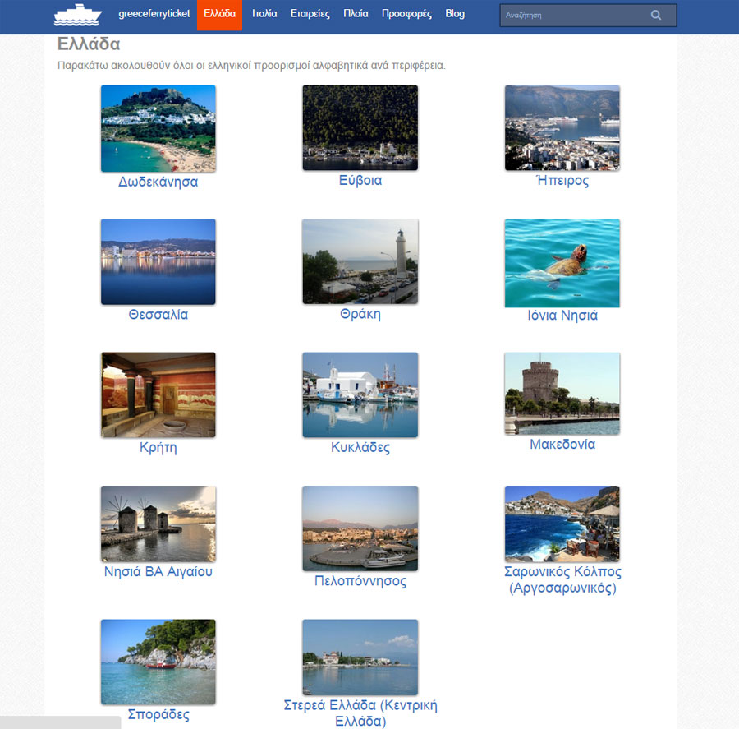The height and width of the screenshot is (729, 739).
Task: Open the Ελλάδα menu tab
Action: tap(219, 14)
